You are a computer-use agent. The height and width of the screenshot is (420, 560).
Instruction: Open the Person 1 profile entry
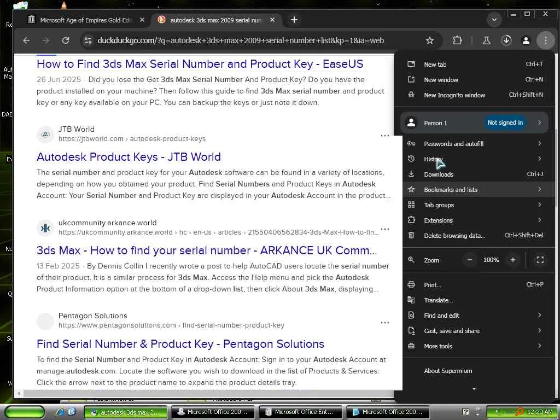[x=474, y=123]
